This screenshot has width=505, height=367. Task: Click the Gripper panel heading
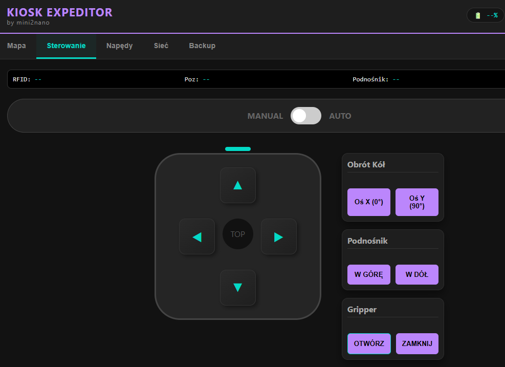point(362,310)
